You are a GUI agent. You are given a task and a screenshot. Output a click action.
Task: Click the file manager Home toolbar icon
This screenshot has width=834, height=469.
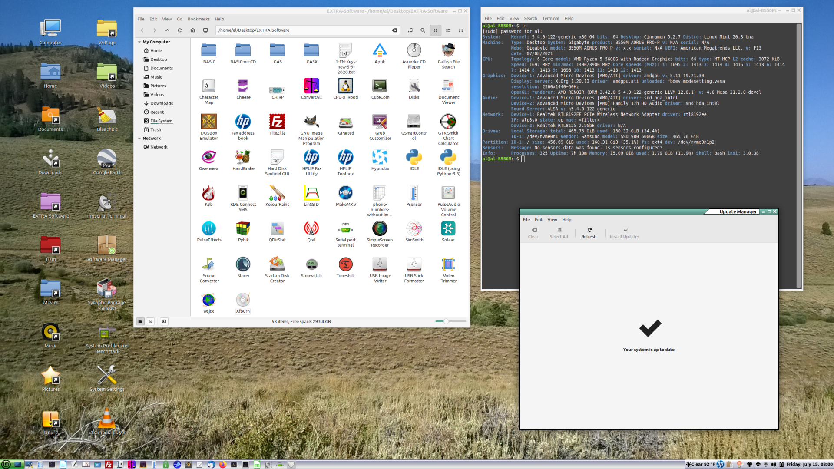point(193,30)
